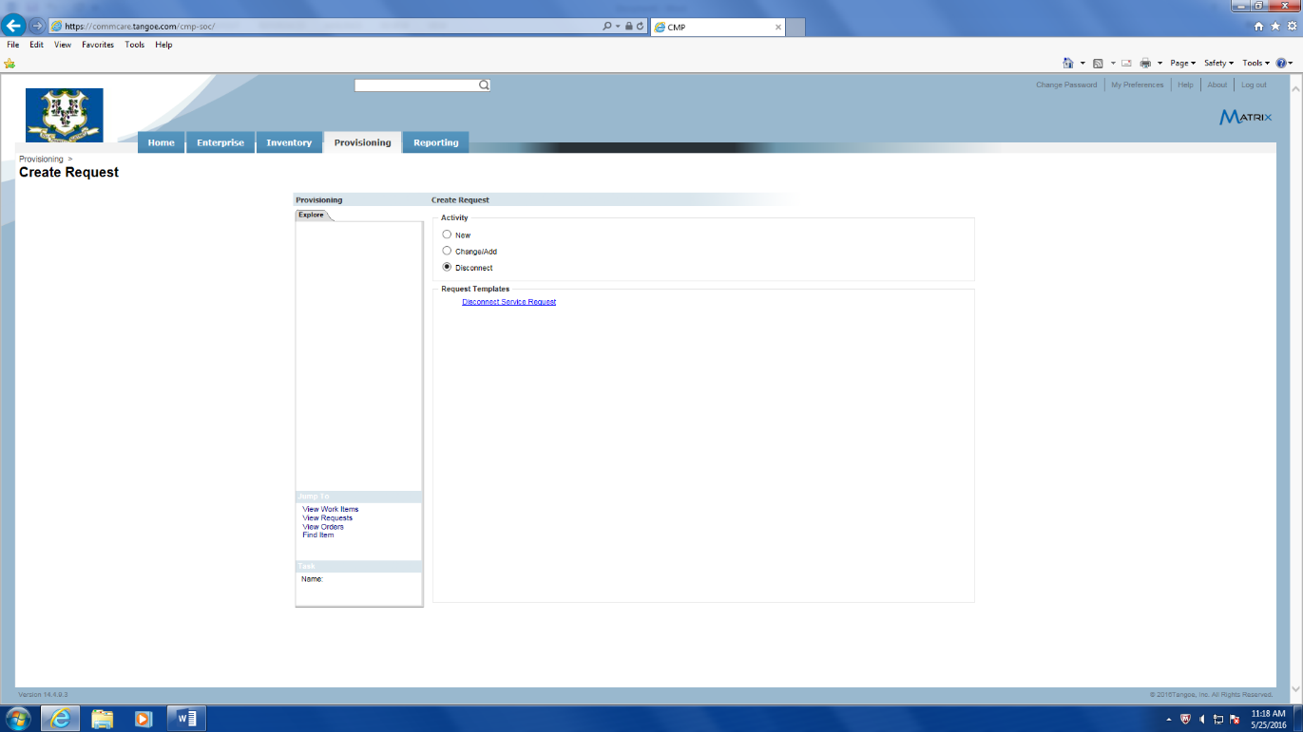The width and height of the screenshot is (1303, 732).
Task: Select the Change/Add activity radio button
Action: tap(447, 251)
